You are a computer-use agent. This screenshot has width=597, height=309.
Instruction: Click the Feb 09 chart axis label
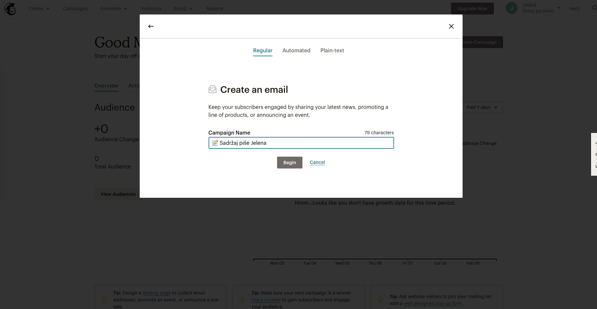(473, 263)
